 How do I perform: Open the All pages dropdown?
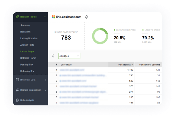(x=69, y=56)
